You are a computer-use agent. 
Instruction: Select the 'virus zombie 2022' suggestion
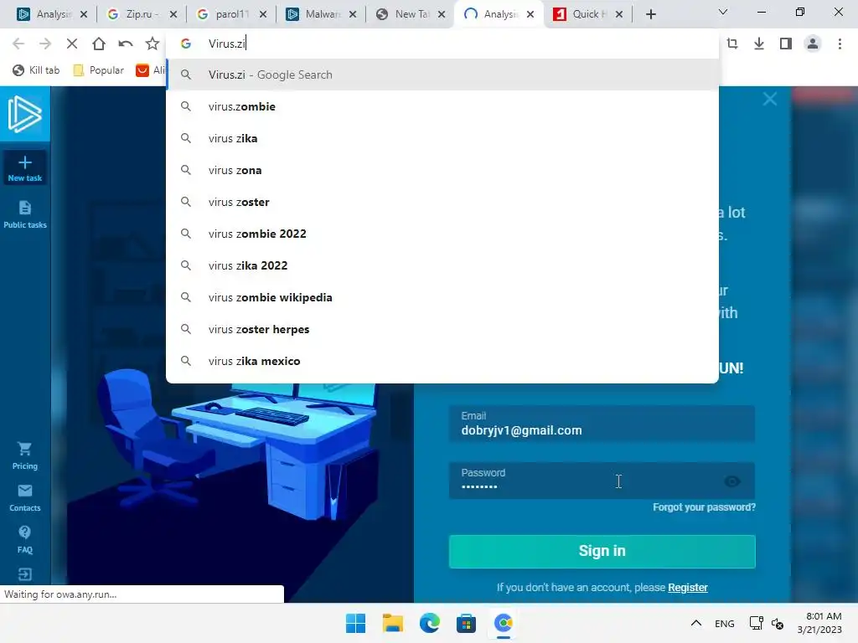point(442,234)
